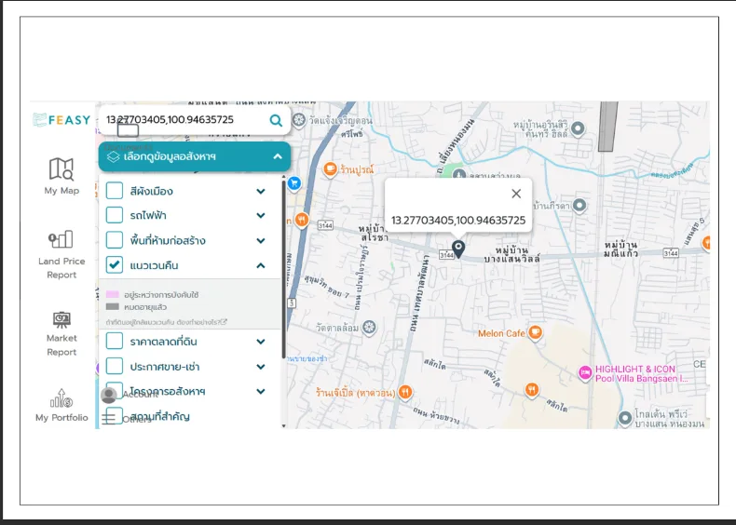Close the coordinates popup
This screenshot has width=736, height=525.
coord(516,194)
